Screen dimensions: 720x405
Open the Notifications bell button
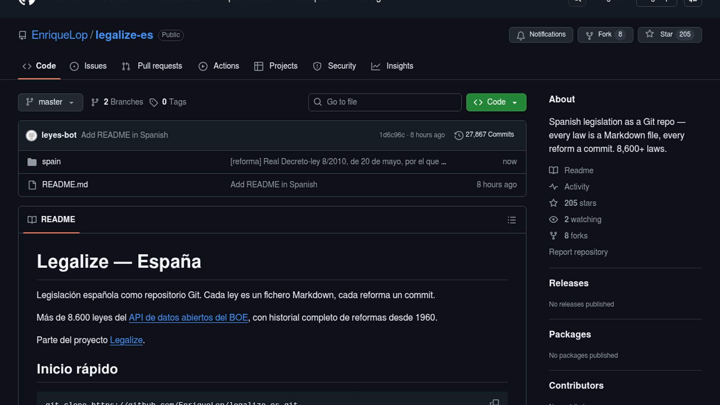(541, 34)
